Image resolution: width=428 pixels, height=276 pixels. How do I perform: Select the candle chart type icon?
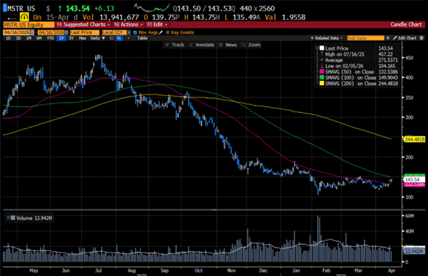120,38
